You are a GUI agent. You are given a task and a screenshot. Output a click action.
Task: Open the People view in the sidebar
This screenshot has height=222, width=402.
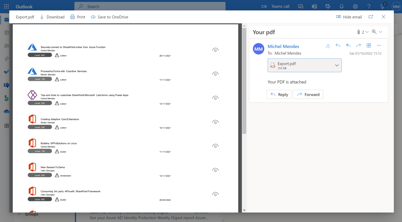(x=6, y=46)
